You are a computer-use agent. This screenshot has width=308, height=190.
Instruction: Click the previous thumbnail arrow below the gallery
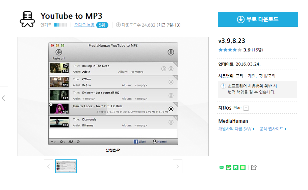49,166
